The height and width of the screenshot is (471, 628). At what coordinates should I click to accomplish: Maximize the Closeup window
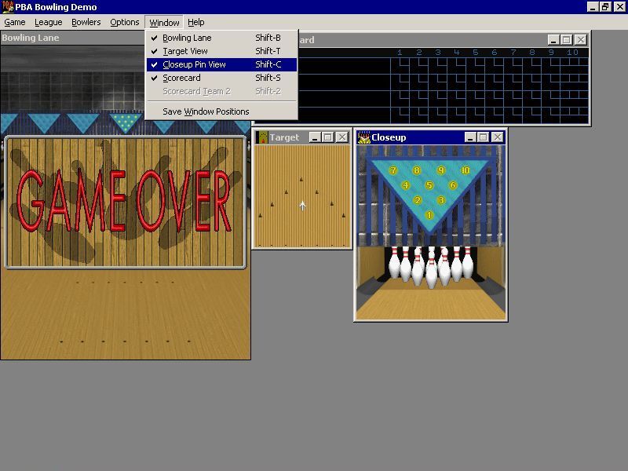point(483,137)
